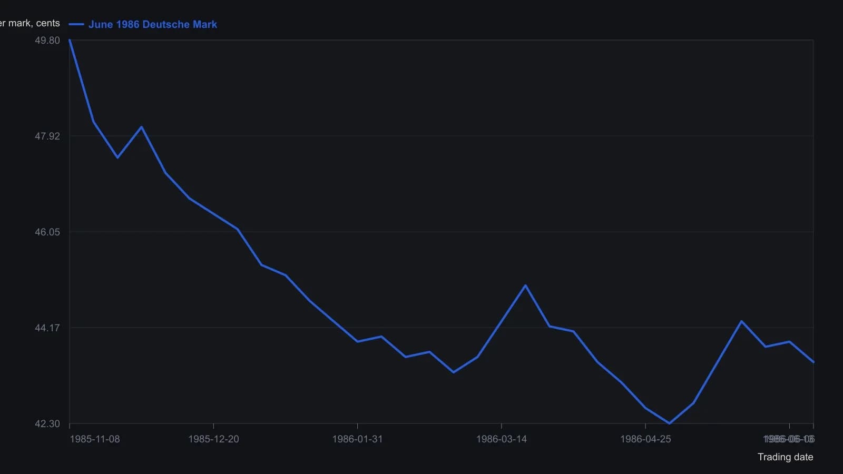Click the overlapping final date label on x-axis
Image resolution: width=843 pixels, height=474 pixels.
(x=789, y=439)
